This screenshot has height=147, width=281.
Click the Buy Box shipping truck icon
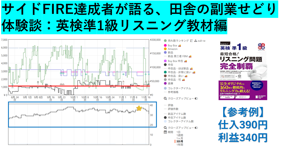pos(180,45)
